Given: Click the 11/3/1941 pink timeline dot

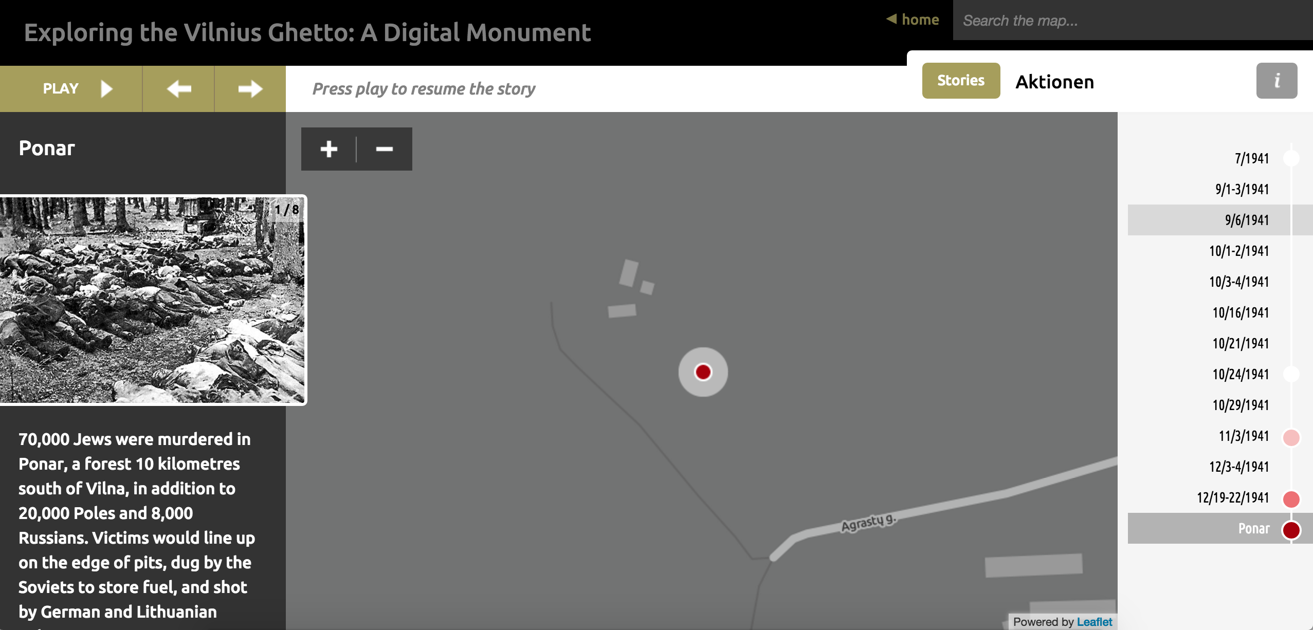Looking at the screenshot, I should pyautogui.click(x=1291, y=437).
